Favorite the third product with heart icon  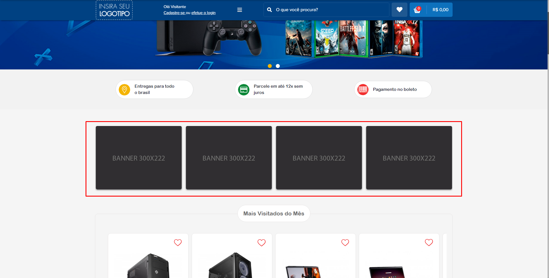click(x=345, y=243)
